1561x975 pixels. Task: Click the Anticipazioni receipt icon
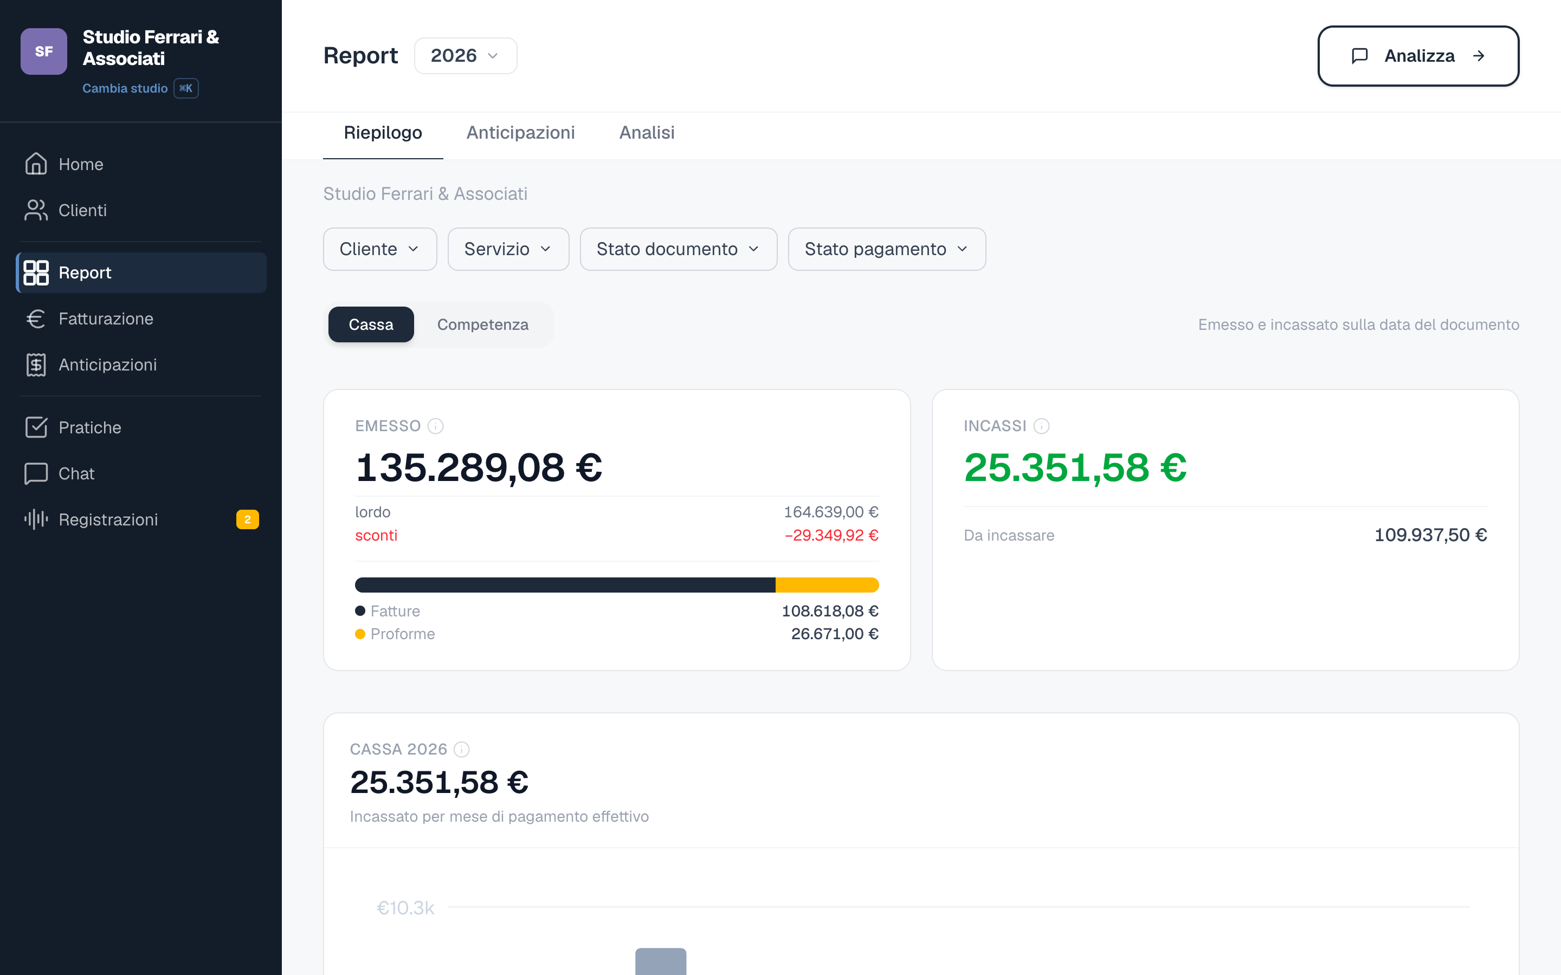coord(36,365)
